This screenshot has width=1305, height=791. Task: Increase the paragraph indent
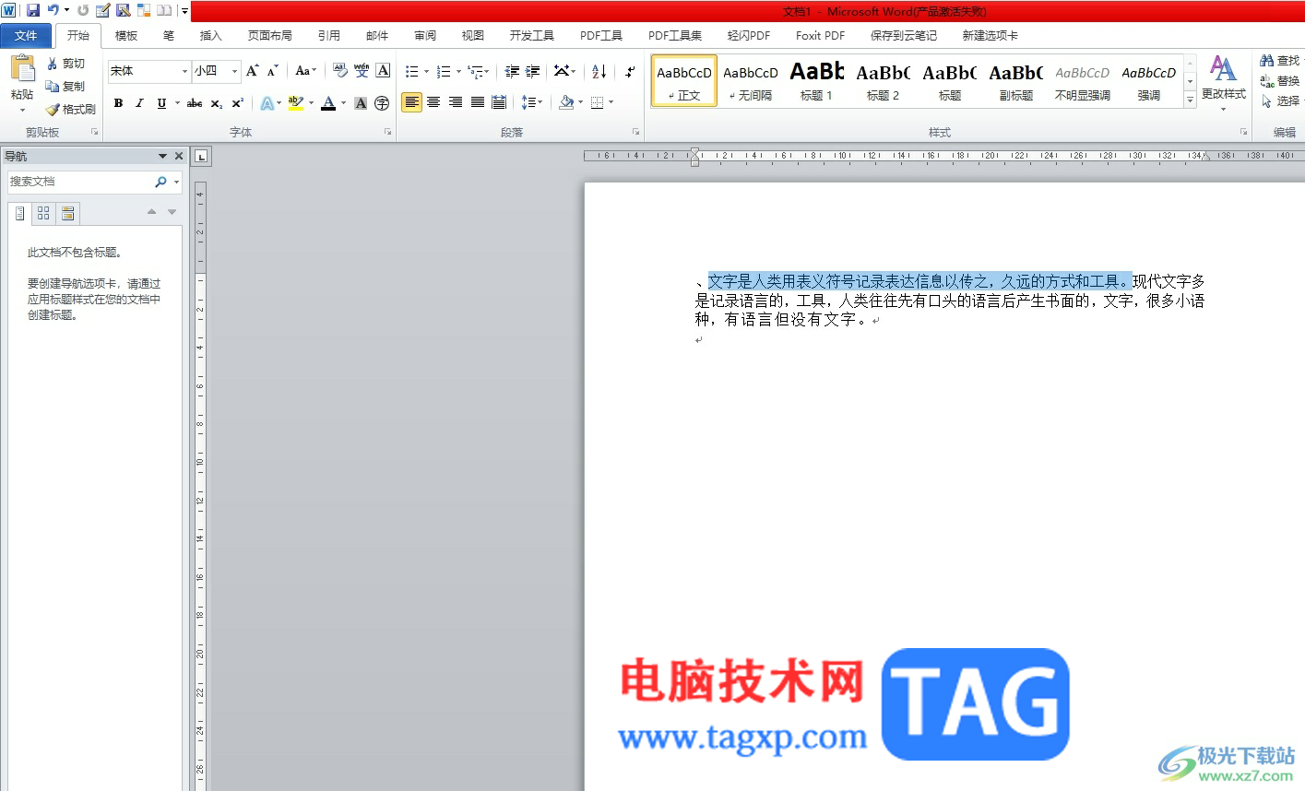tap(533, 71)
